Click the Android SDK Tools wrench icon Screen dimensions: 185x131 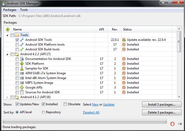pyautogui.click(x=22, y=40)
